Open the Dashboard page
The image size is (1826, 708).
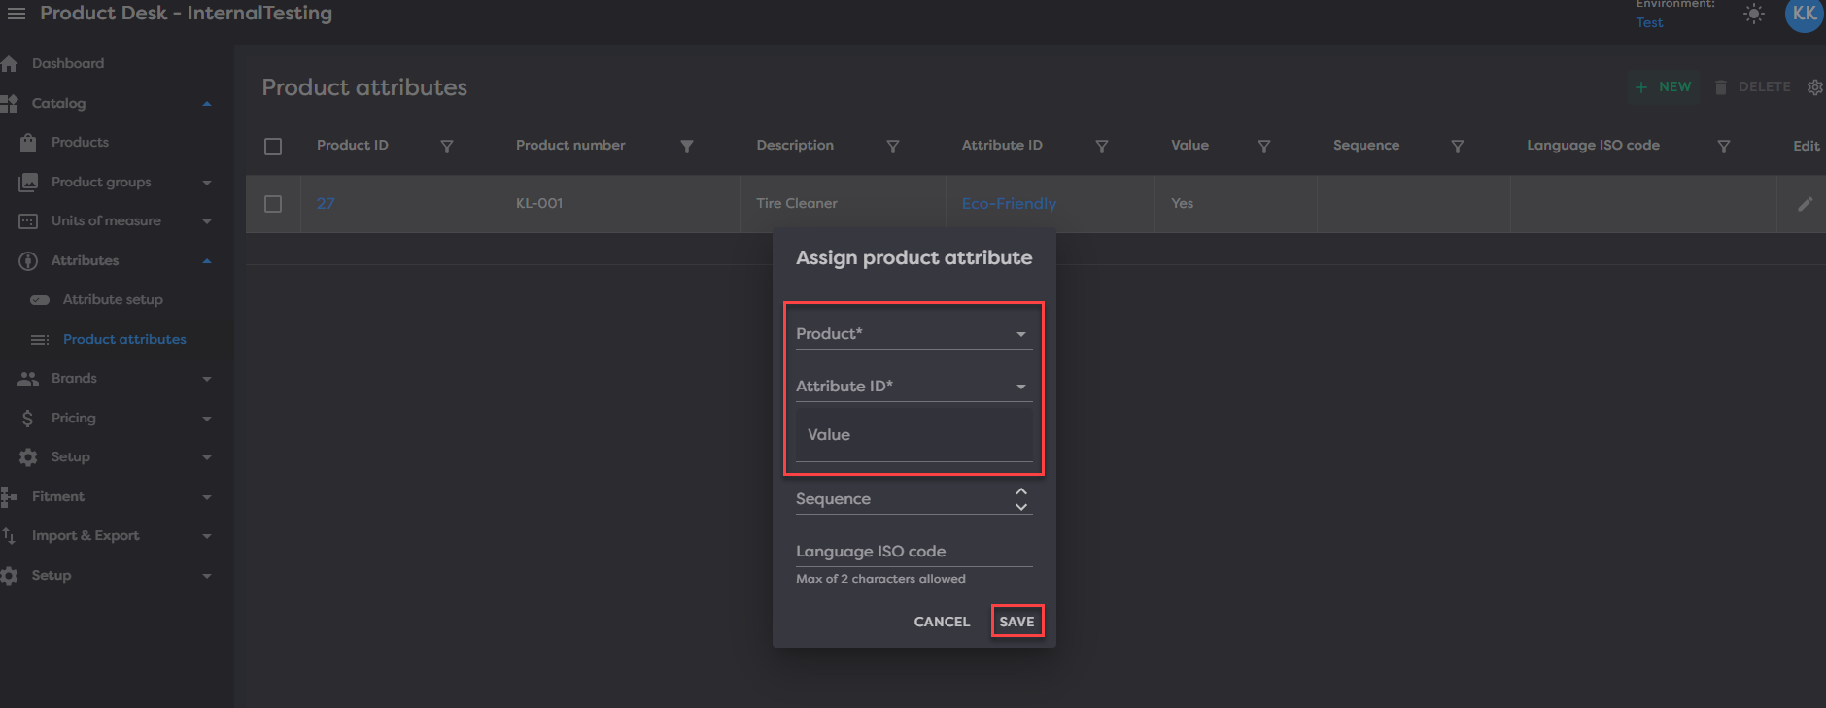click(x=67, y=64)
